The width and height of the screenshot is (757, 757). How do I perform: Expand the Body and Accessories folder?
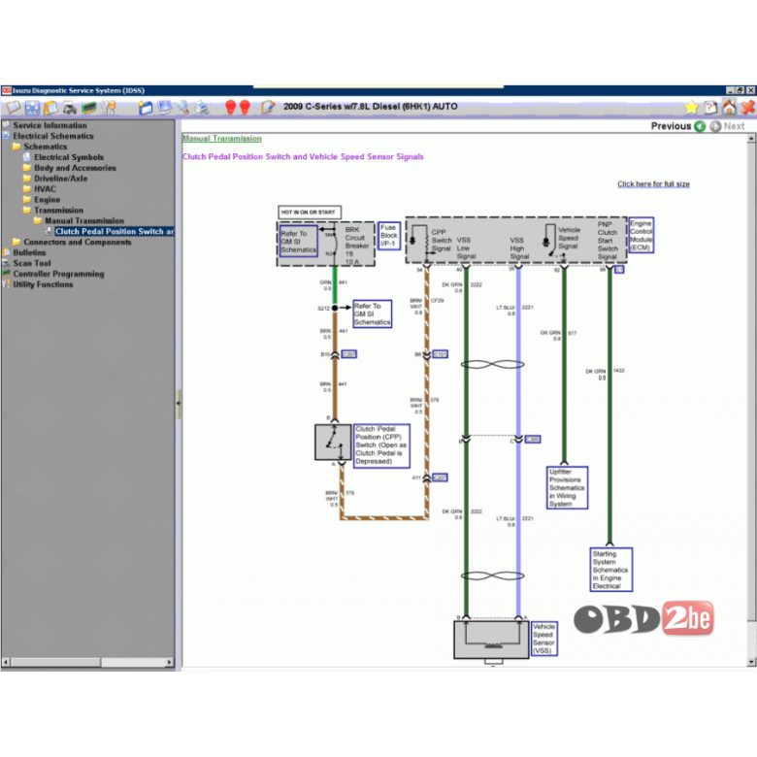coord(27,168)
